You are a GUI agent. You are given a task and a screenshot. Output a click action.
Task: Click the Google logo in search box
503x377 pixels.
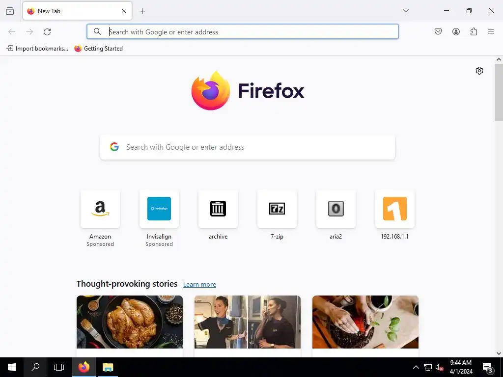[114, 147]
